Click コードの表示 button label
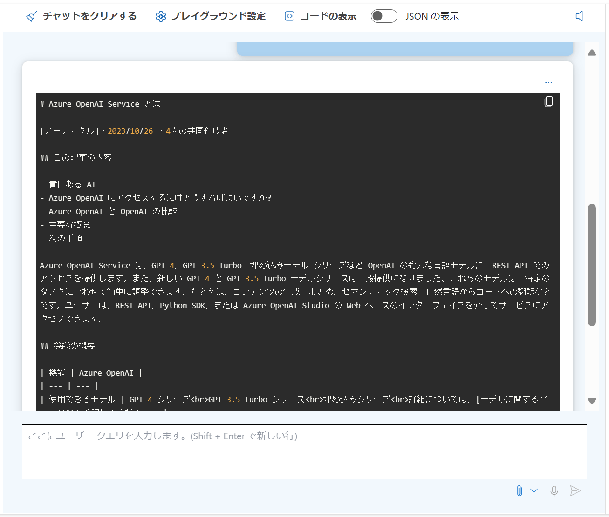Screen dimensions: 609x517 328,16
